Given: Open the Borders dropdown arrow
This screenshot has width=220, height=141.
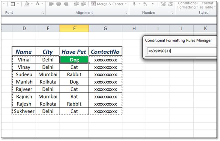Looking at the screenshot, I should click(18, 4).
